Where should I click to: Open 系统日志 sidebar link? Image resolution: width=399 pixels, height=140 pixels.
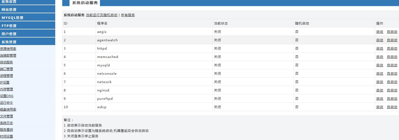pos(6,123)
